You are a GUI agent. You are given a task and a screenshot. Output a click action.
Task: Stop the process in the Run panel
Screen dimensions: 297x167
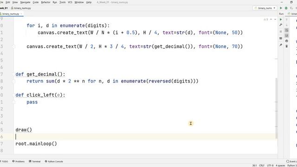click(x=281, y=32)
